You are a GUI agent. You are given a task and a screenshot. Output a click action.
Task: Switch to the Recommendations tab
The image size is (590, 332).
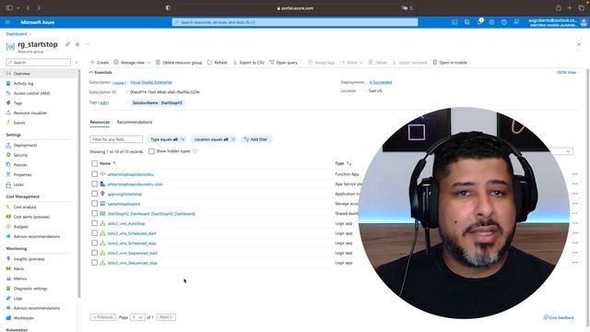pyautogui.click(x=135, y=122)
